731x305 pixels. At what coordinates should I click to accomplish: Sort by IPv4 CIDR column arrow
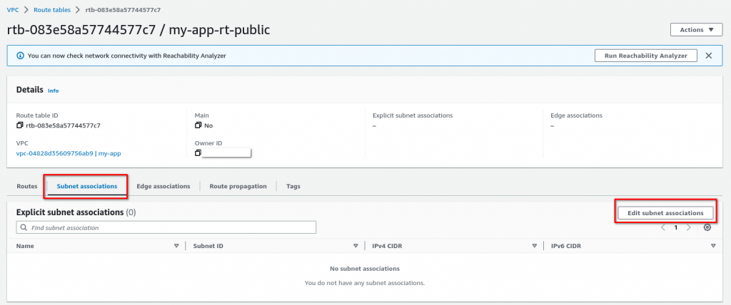point(534,246)
